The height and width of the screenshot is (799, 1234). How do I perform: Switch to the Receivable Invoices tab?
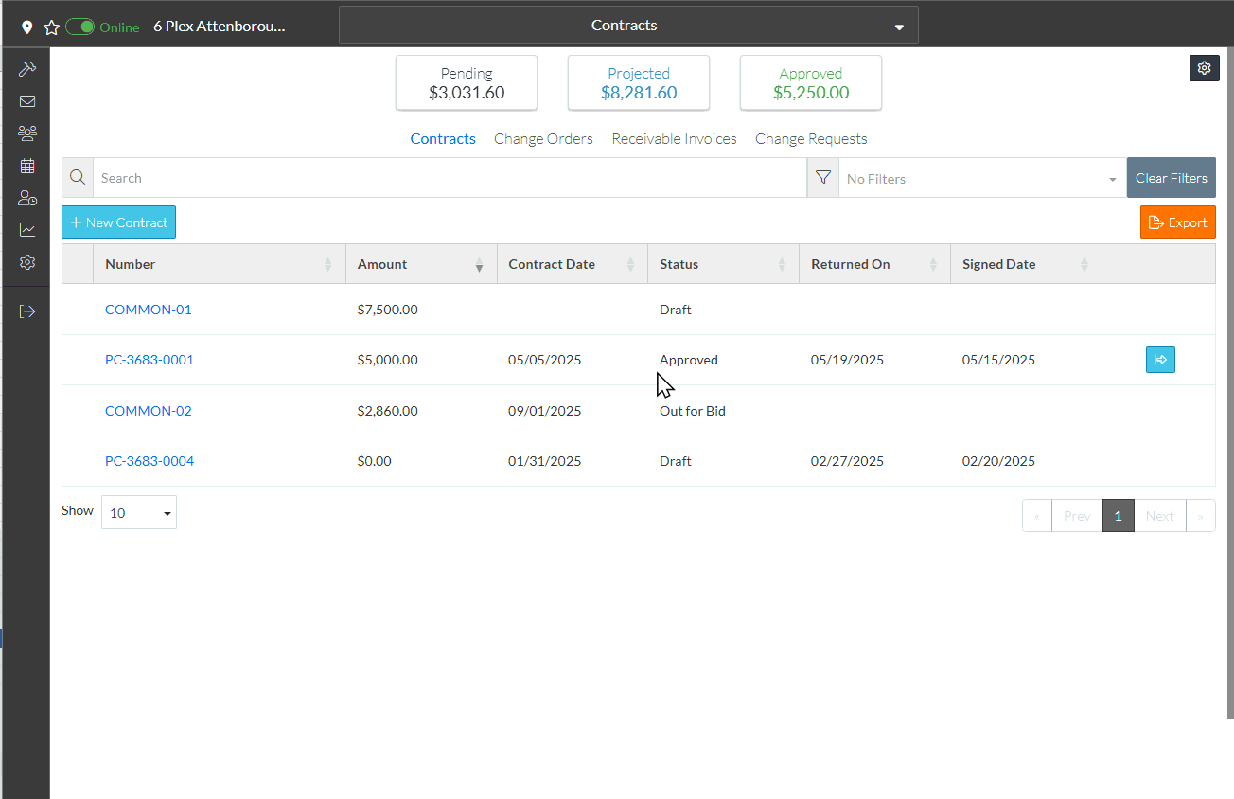point(674,139)
